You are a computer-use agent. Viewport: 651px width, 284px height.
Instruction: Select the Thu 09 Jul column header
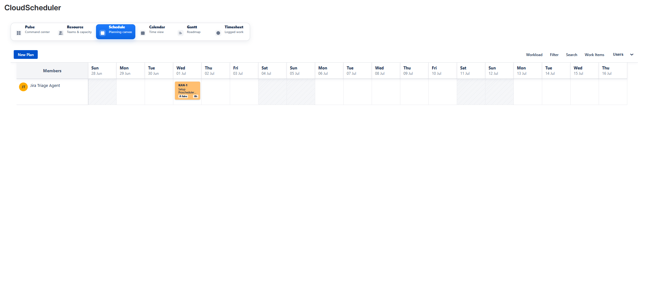414,71
